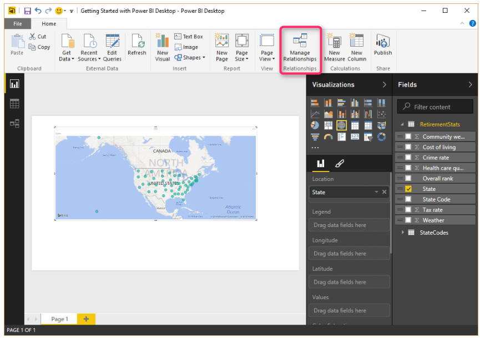Switch to Data view in left sidebar

pos(14,104)
